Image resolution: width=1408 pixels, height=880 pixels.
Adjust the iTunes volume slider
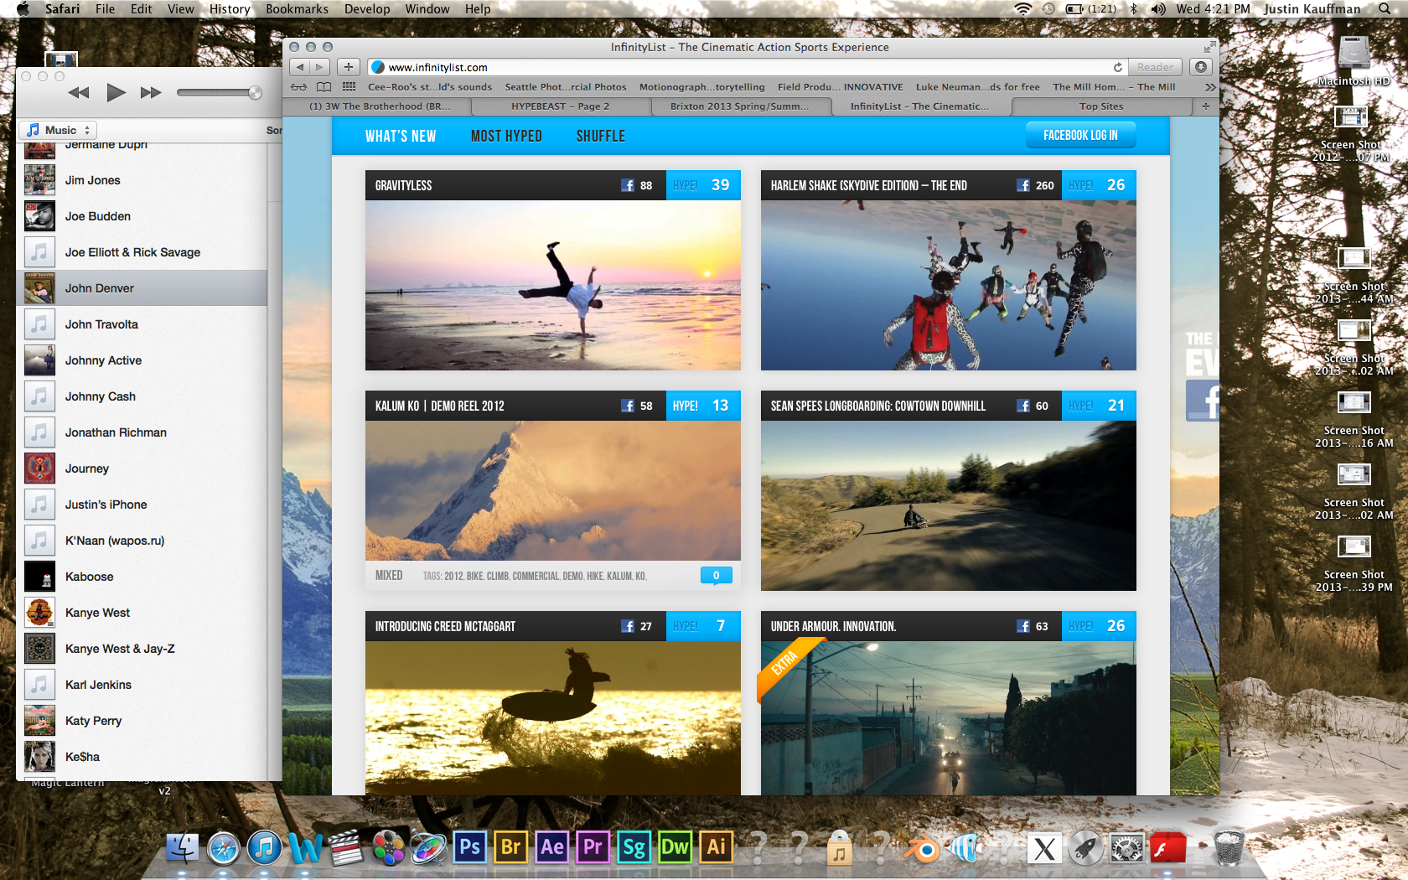[218, 92]
